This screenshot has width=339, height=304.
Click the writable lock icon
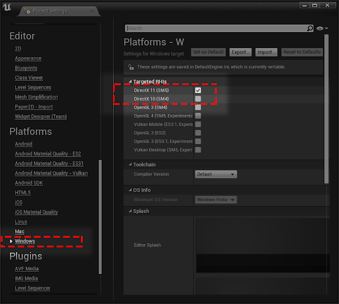(131, 67)
